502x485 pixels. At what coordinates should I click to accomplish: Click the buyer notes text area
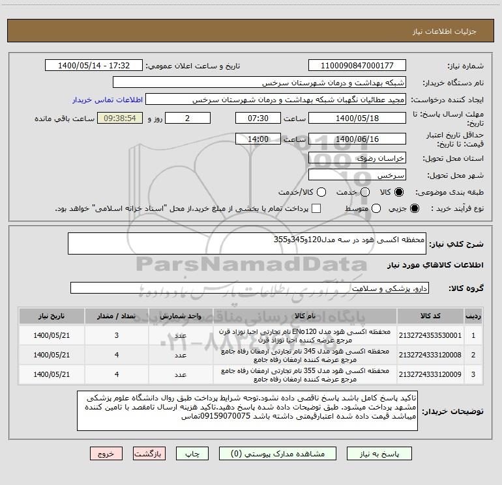(247, 411)
